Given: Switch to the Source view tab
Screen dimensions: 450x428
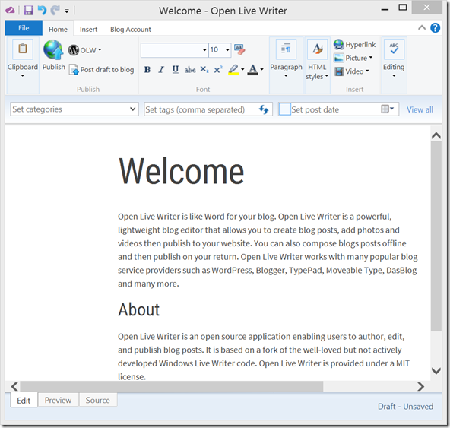Looking at the screenshot, I should [x=98, y=400].
